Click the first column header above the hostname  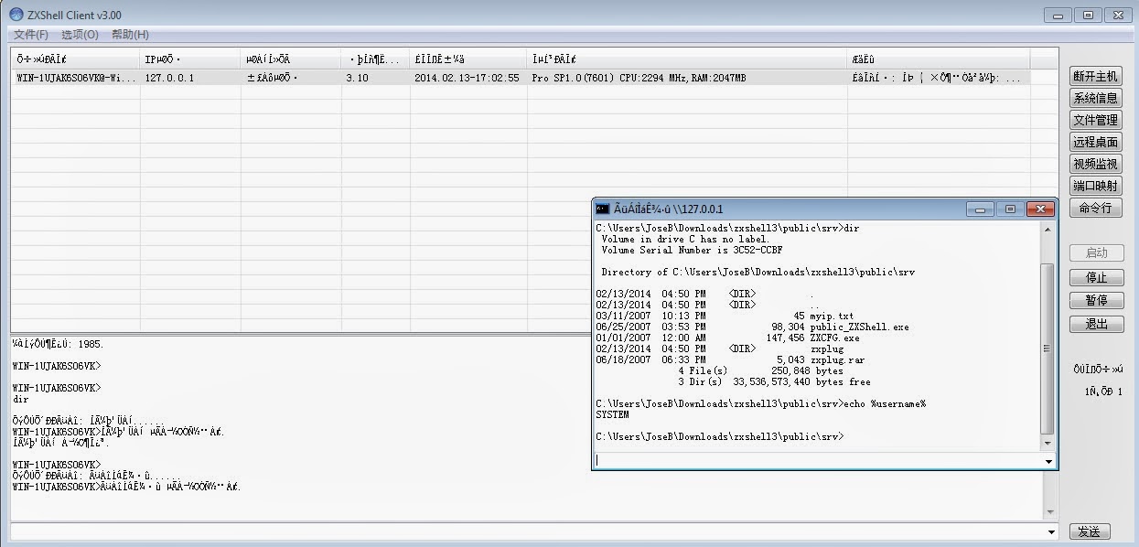(76, 59)
